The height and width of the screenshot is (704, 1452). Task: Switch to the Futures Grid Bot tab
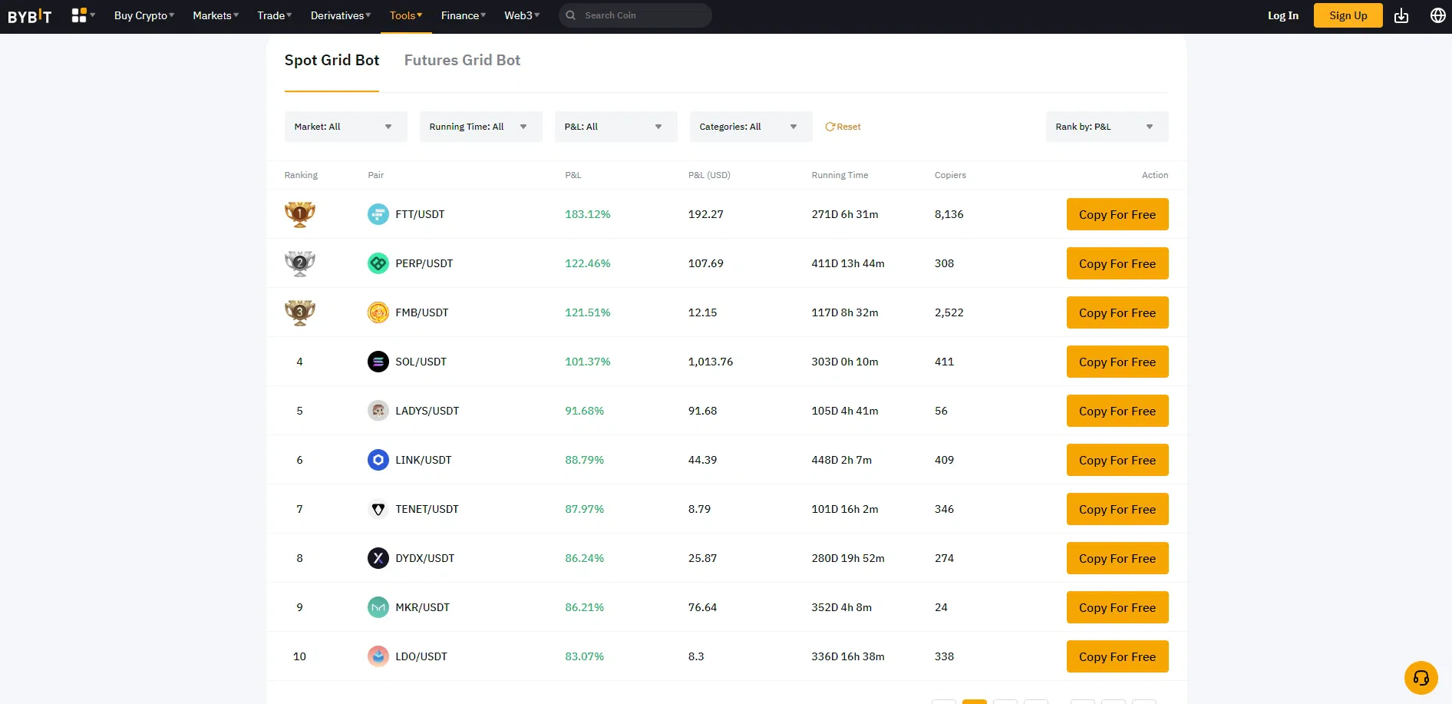[x=462, y=60]
